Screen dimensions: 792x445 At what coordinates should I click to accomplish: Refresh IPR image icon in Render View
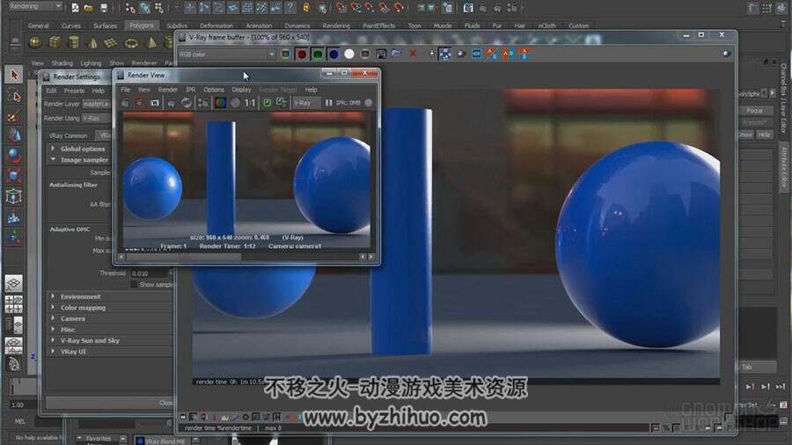point(187,103)
